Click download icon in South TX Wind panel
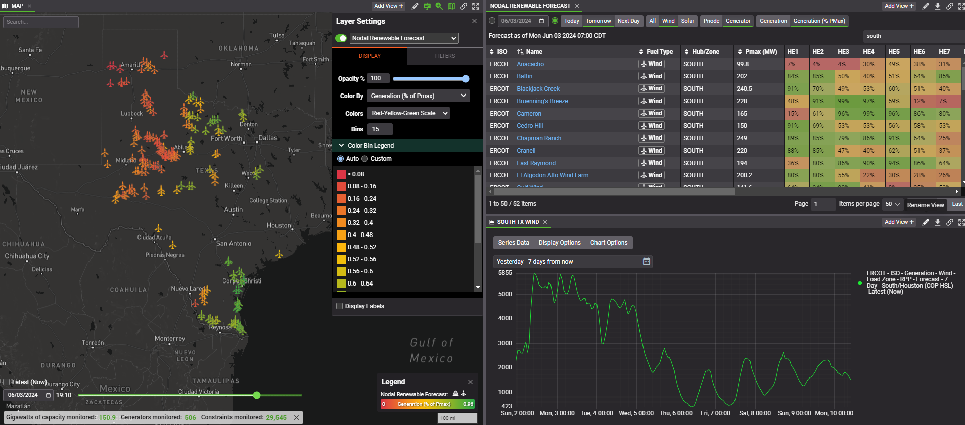965x425 pixels. [938, 222]
